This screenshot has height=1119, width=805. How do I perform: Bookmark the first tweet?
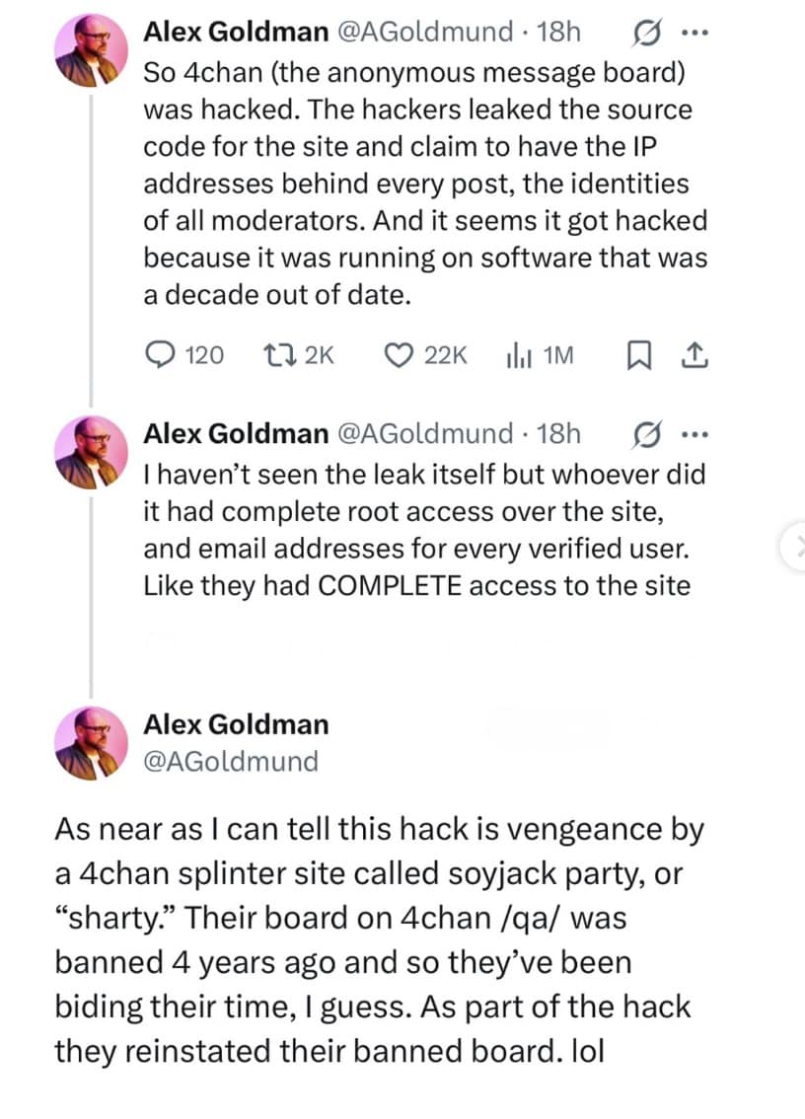[641, 355]
